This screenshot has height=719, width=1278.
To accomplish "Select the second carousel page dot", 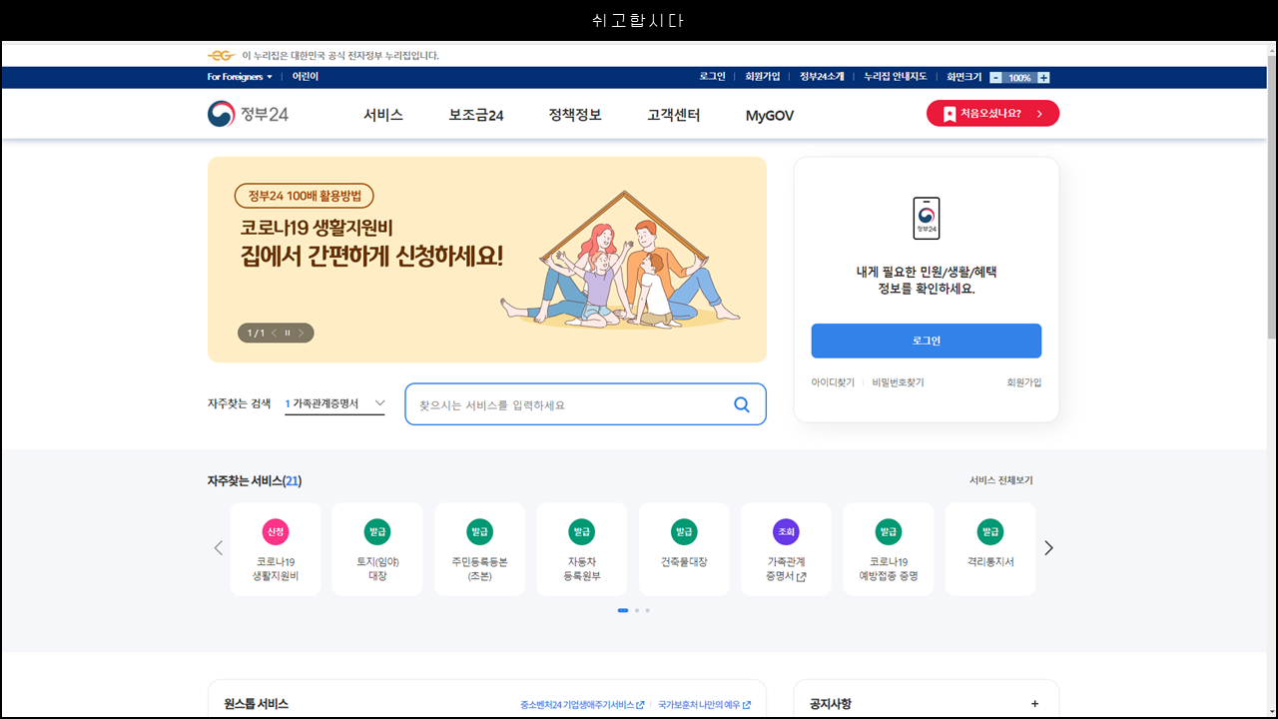I will click(x=637, y=610).
